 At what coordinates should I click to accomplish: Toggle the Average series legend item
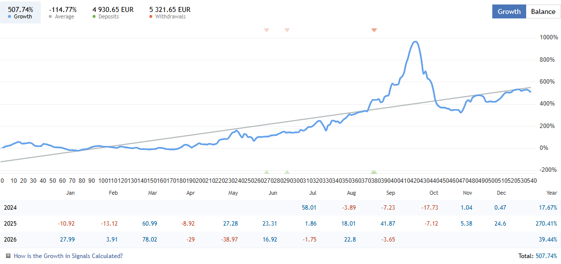(x=63, y=12)
